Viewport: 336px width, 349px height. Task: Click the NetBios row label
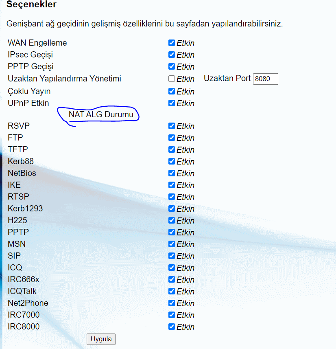22,173
